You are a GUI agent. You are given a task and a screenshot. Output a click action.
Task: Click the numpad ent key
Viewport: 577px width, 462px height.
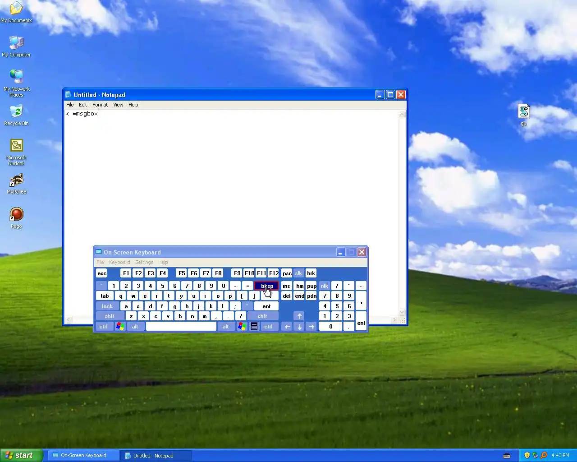click(x=361, y=321)
